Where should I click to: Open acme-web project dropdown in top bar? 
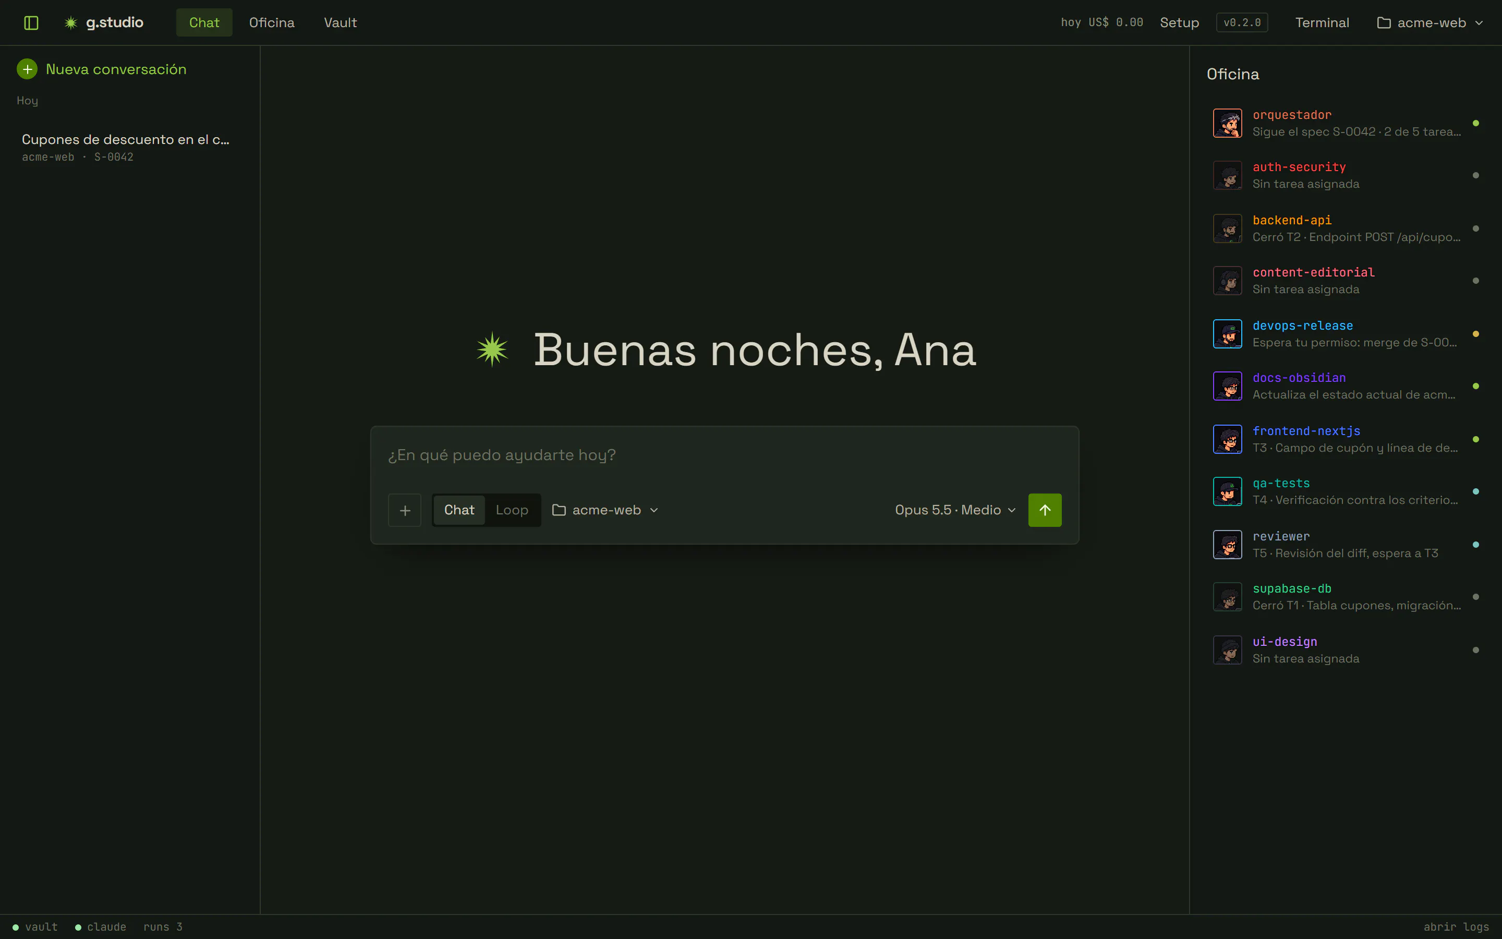coord(1430,23)
